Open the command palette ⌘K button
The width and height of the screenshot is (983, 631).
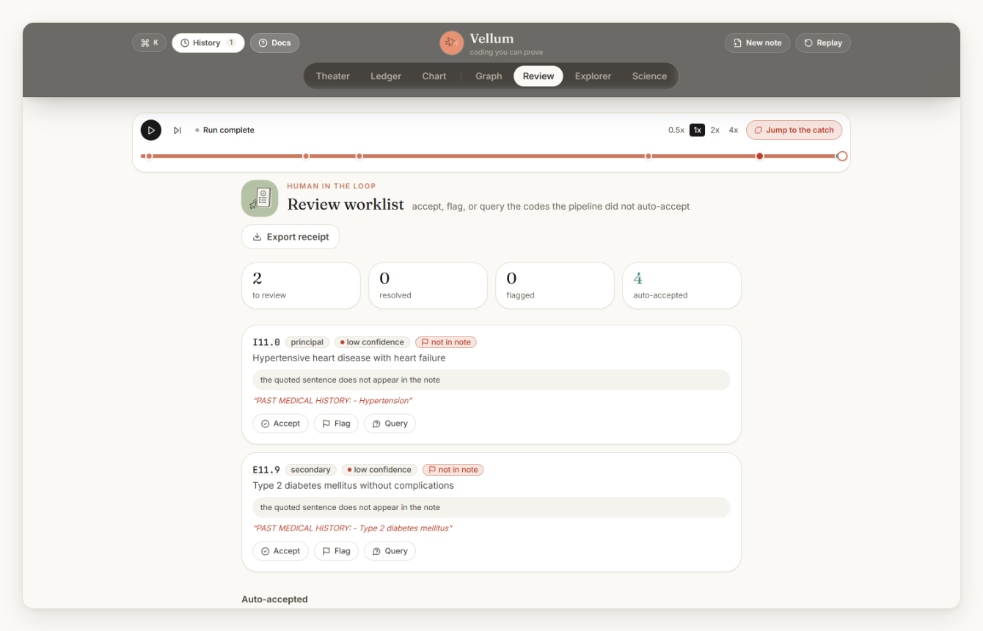point(150,43)
